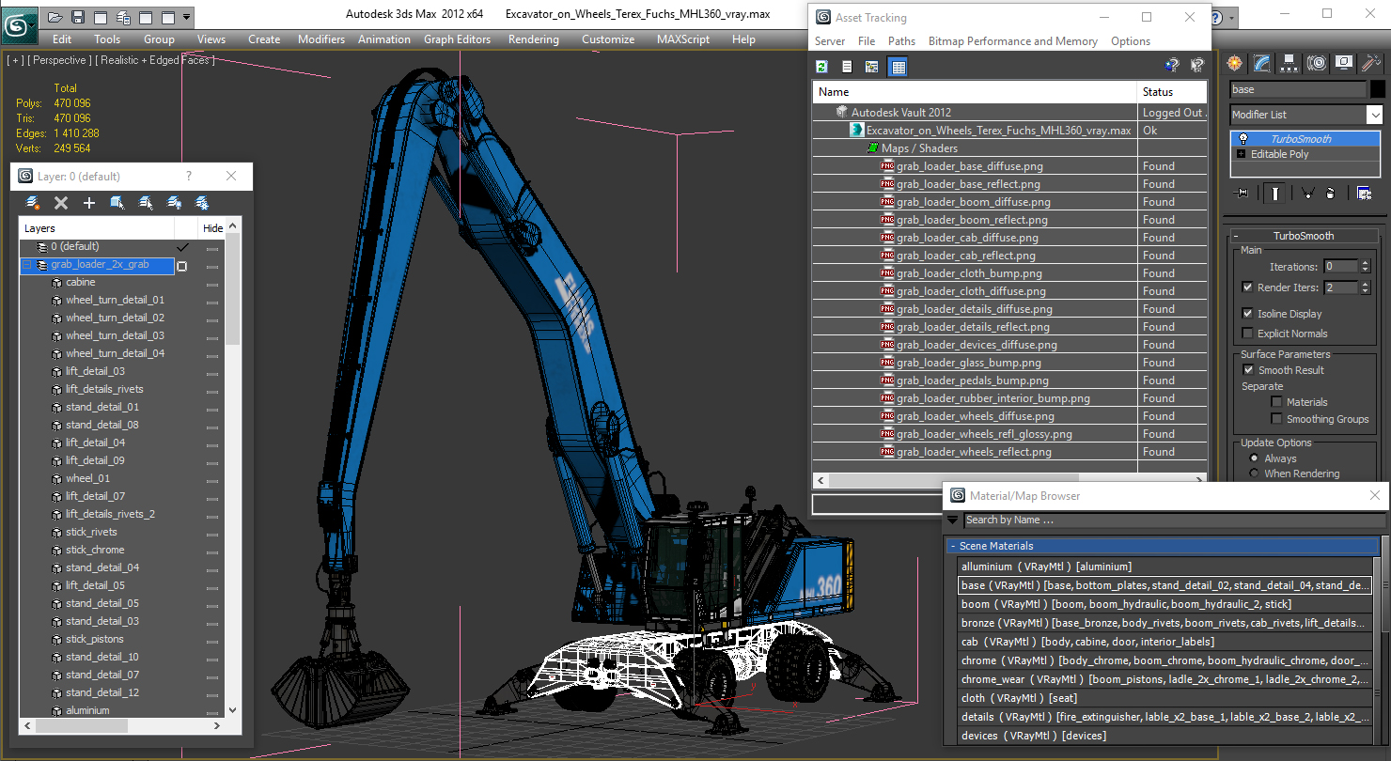
Task: Enable Separate by Smoothing Groups checkbox
Action: click(1276, 419)
